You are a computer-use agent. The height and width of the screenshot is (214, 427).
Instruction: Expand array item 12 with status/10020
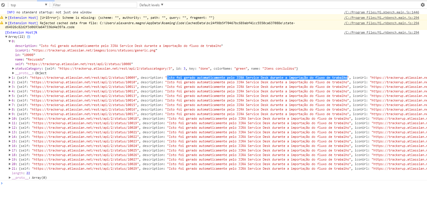click(10, 128)
